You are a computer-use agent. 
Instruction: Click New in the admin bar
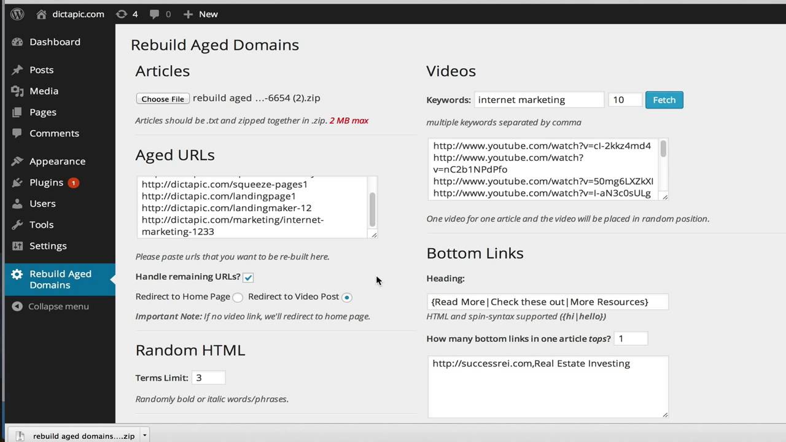tap(208, 14)
